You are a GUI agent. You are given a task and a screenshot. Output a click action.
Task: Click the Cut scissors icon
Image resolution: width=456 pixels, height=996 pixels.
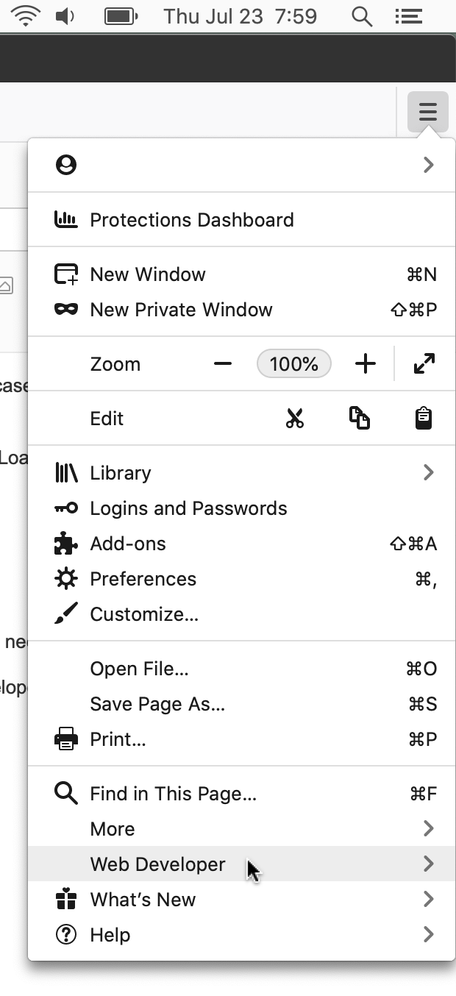[295, 419]
